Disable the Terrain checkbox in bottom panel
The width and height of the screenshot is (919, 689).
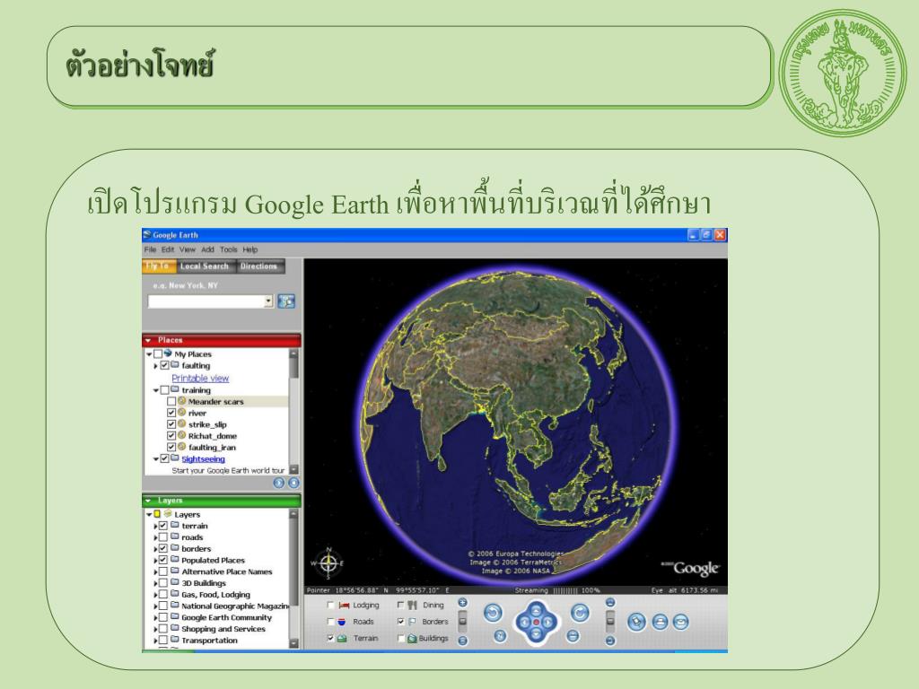pyautogui.click(x=331, y=638)
